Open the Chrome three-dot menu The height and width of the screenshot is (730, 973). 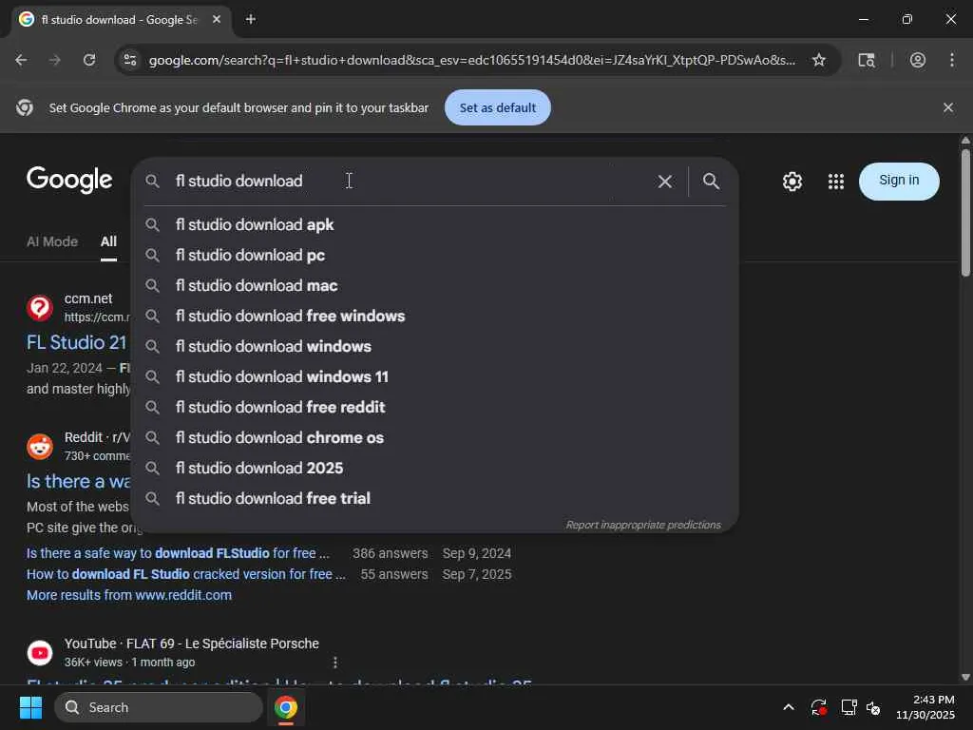(x=952, y=60)
